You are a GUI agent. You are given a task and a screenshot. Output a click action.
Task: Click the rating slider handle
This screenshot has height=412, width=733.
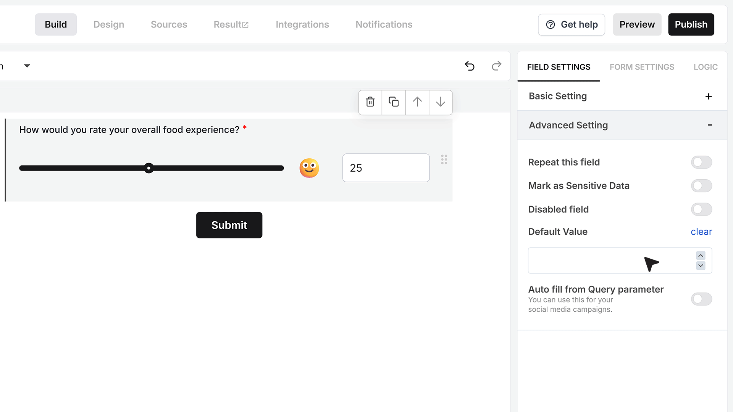pos(149,168)
